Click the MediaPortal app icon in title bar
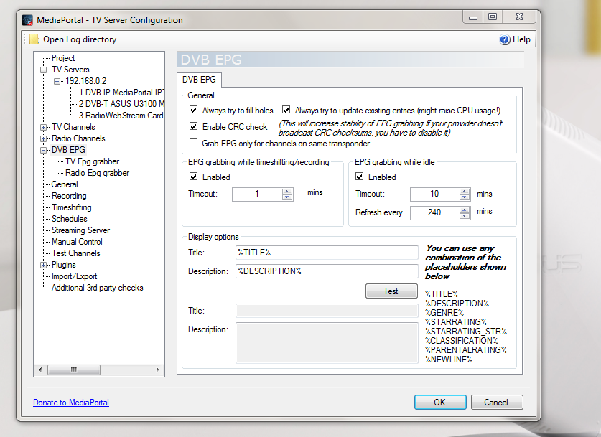The height and width of the screenshot is (437, 601). coord(27,20)
